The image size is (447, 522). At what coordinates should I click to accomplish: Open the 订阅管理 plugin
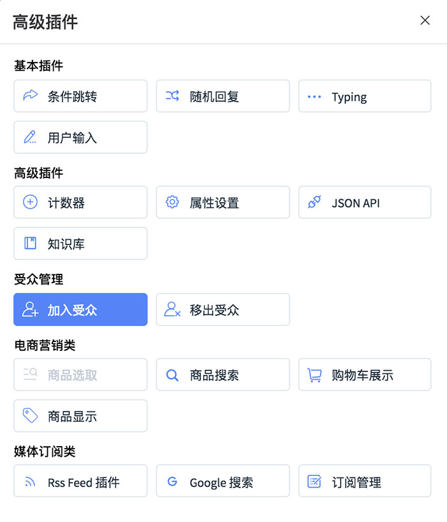click(x=365, y=481)
